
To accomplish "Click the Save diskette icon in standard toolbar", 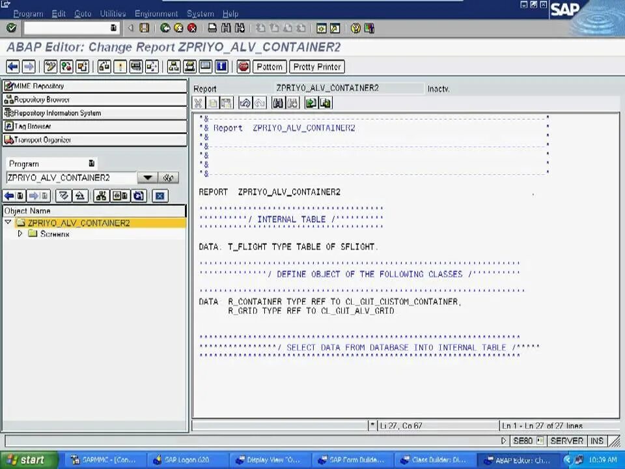I will pos(145,28).
